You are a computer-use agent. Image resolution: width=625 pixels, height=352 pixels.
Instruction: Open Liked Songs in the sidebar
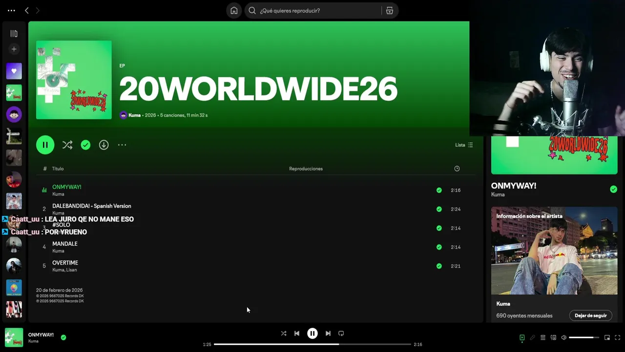[14, 71]
